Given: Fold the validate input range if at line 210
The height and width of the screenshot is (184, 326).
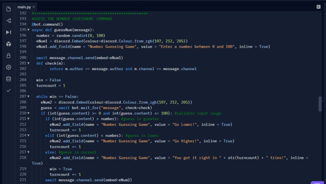Looking at the screenshot, I should pos(28,113).
